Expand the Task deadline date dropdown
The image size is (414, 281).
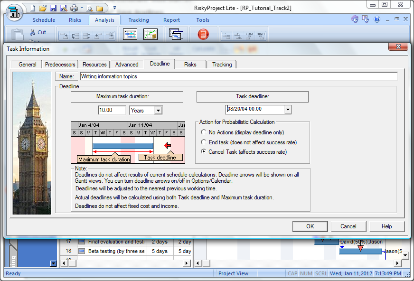pyautogui.click(x=287, y=109)
